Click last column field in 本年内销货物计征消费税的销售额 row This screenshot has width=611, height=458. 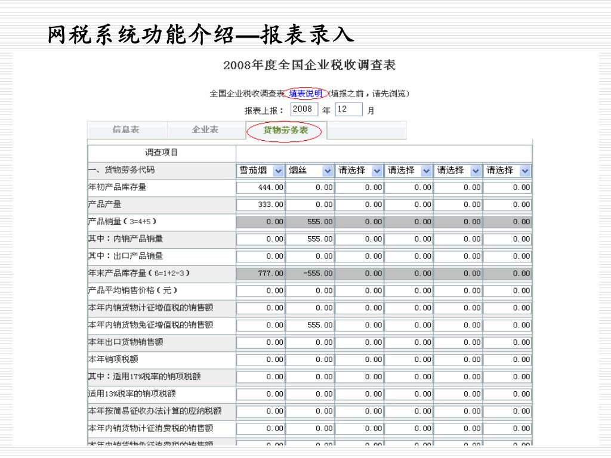coord(507,428)
